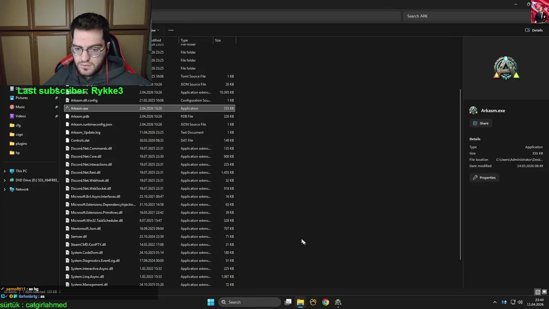This screenshot has width=549, height=309.
Task: Click the Discord.Net.Interactions.dll file icon
Action: click(67, 164)
